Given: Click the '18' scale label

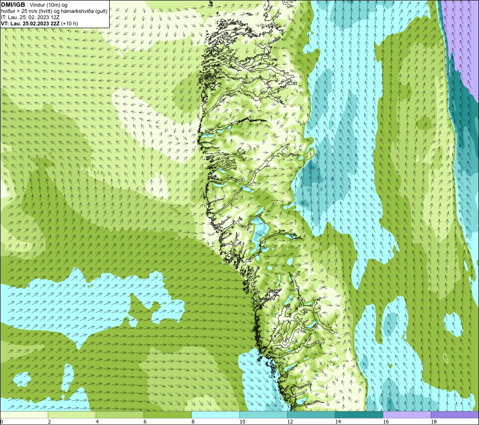Looking at the screenshot, I should (x=433, y=422).
